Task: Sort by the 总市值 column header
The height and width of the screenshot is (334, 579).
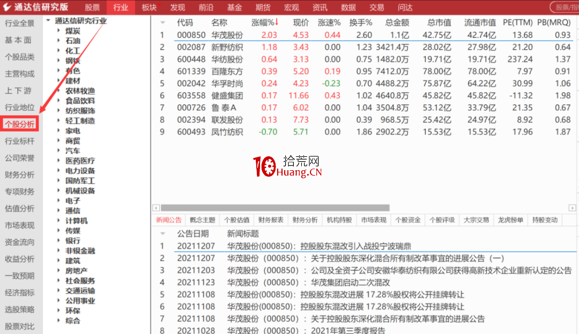Action: (439, 22)
